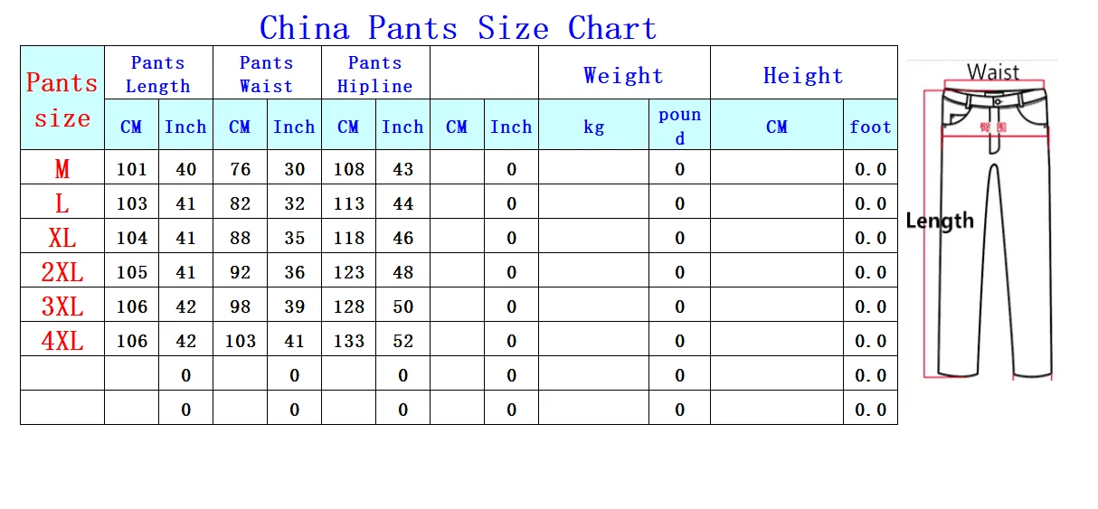Select the China Pants Size Chart title

(x=458, y=28)
